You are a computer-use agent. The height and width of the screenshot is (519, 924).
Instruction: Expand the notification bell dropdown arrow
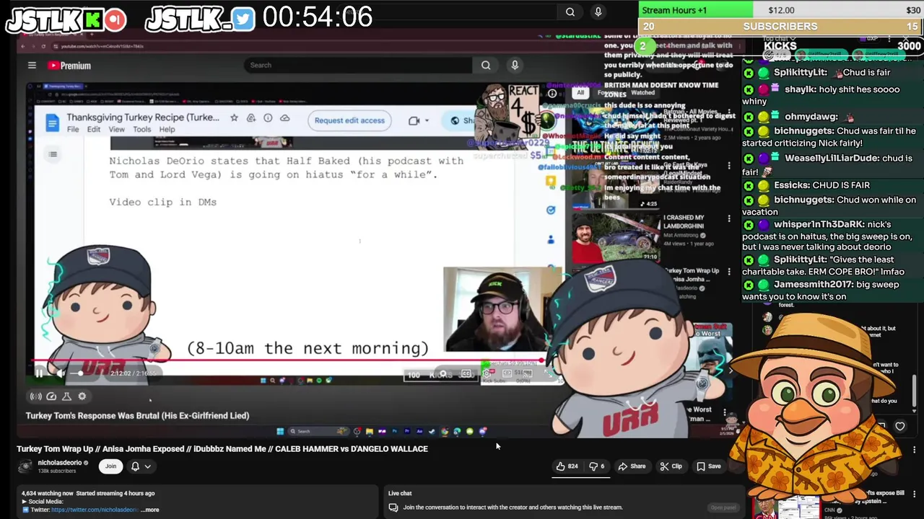(147, 466)
